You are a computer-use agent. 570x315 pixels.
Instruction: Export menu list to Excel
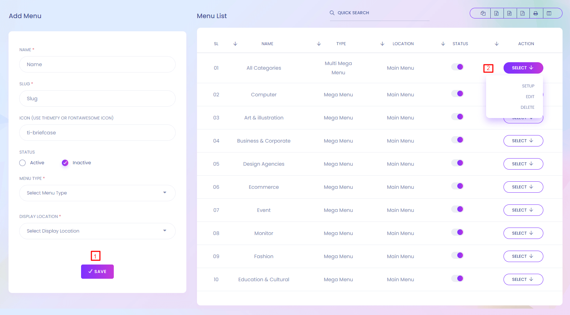click(x=496, y=14)
